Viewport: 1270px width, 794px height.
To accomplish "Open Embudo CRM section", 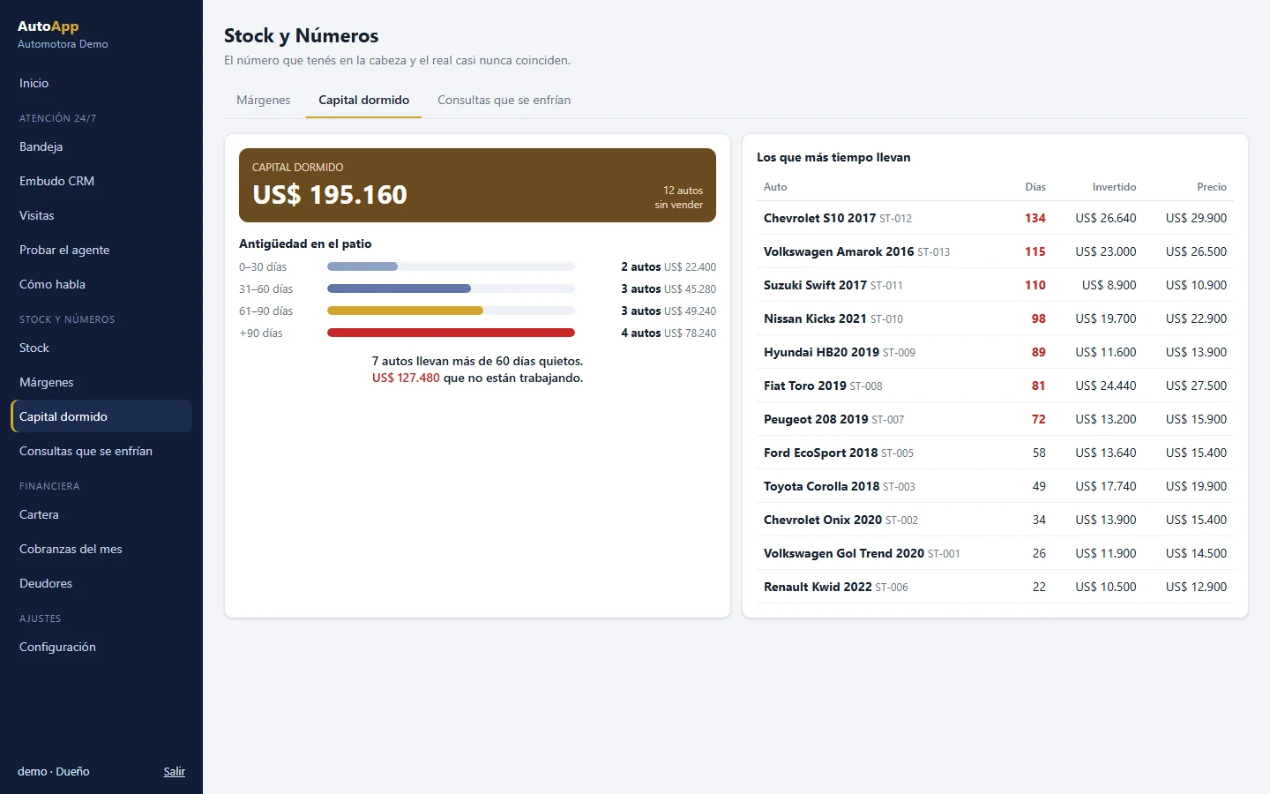I will (x=101, y=181).
